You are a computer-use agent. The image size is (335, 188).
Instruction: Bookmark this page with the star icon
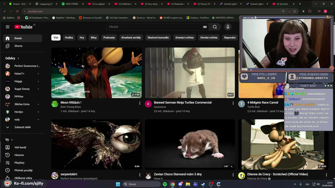click(x=295, y=11)
